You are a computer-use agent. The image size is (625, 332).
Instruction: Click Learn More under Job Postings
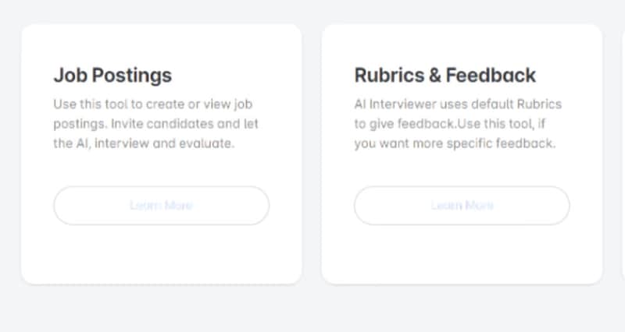[161, 206]
